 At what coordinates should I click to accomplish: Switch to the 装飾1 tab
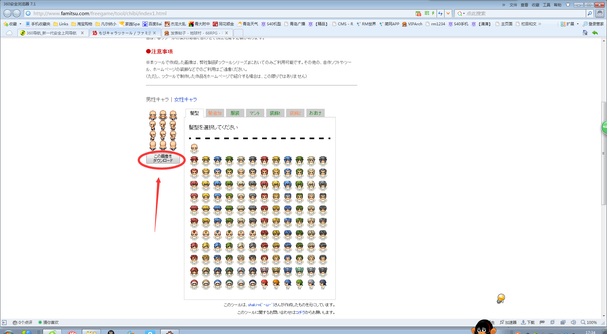pyautogui.click(x=275, y=113)
